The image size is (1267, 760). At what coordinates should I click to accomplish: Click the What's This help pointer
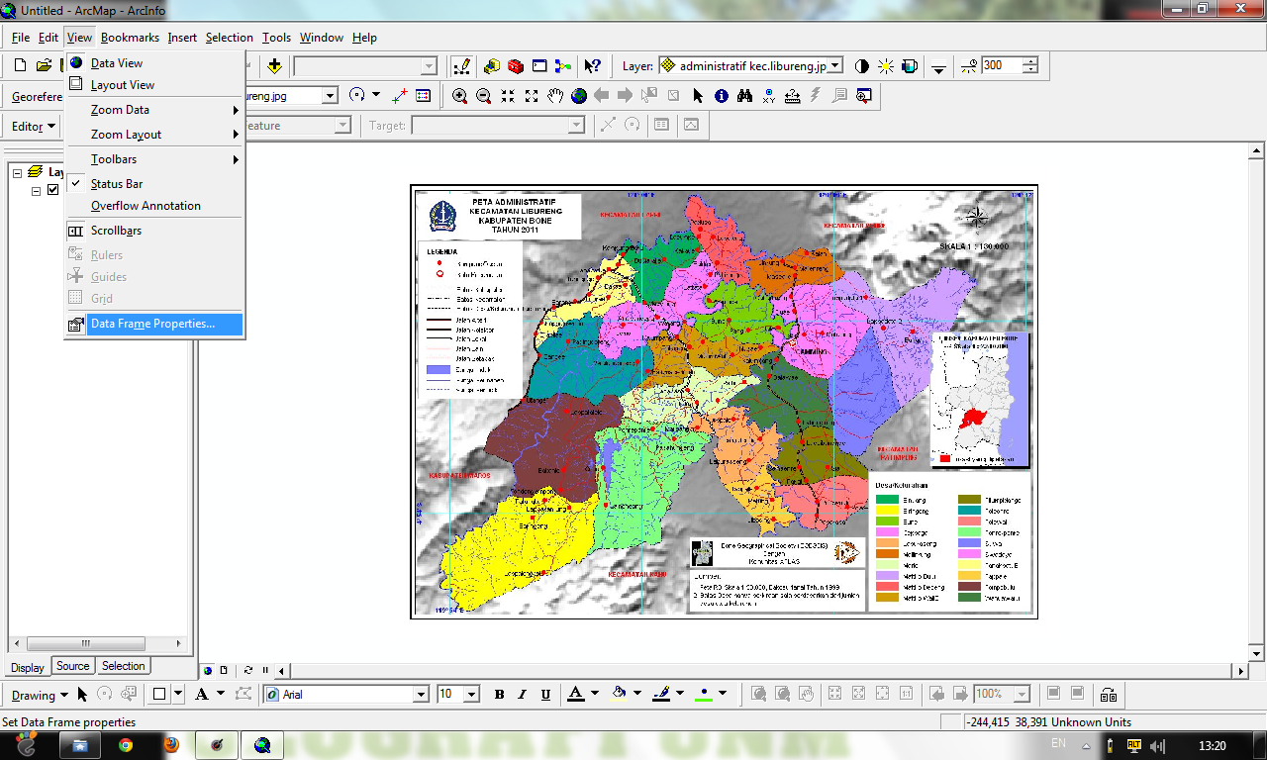(x=592, y=66)
